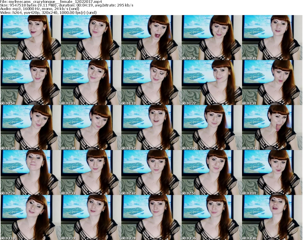This screenshot has width=303, height=240.
Task: Click the 'Video: h264, yuv420p' line
Action: point(48,12)
